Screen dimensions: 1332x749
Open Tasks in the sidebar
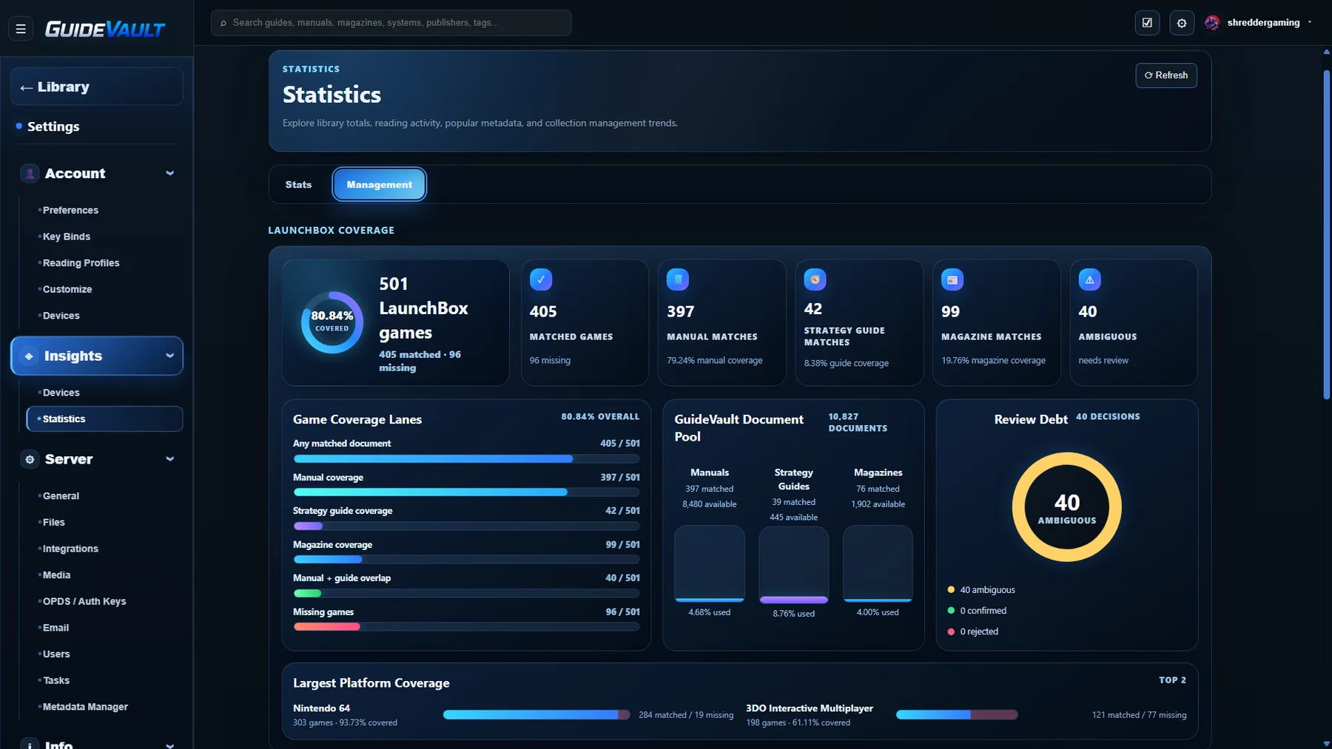tap(56, 681)
